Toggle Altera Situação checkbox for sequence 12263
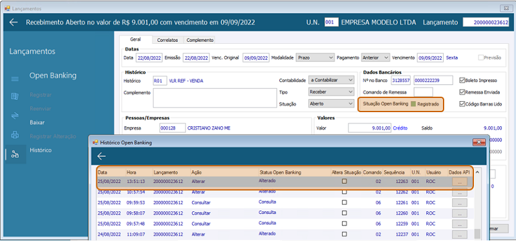Image resolution: width=516 pixels, height=241 pixels. (x=344, y=181)
